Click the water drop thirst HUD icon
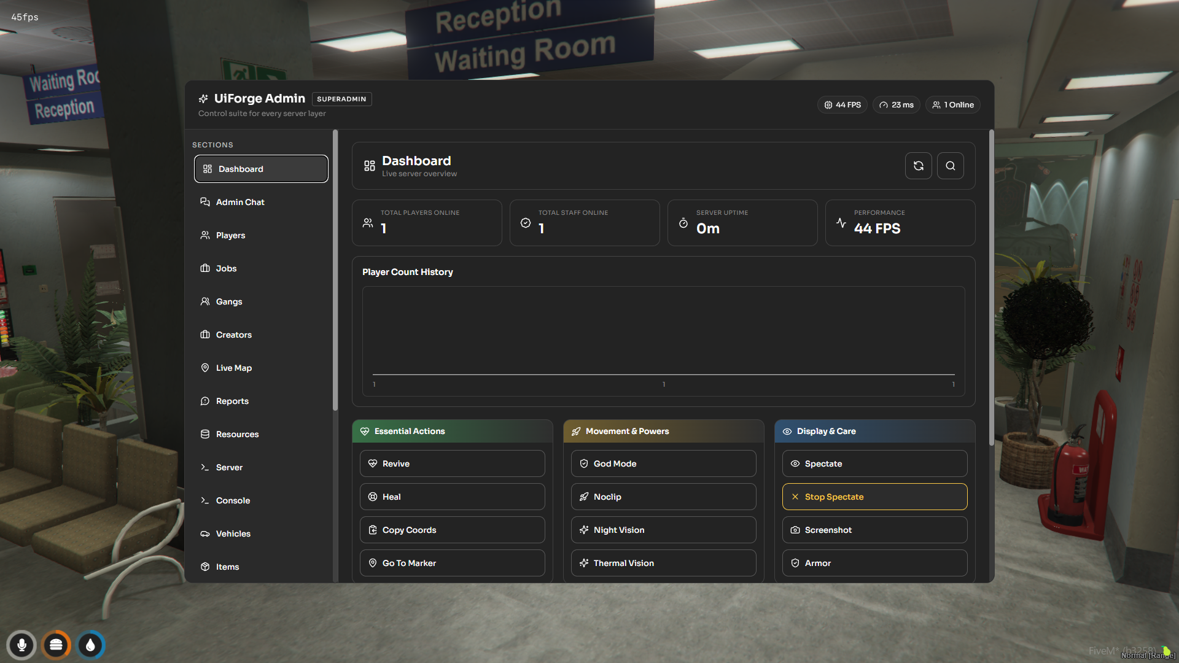Image resolution: width=1179 pixels, height=663 pixels. click(x=91, y=645)
